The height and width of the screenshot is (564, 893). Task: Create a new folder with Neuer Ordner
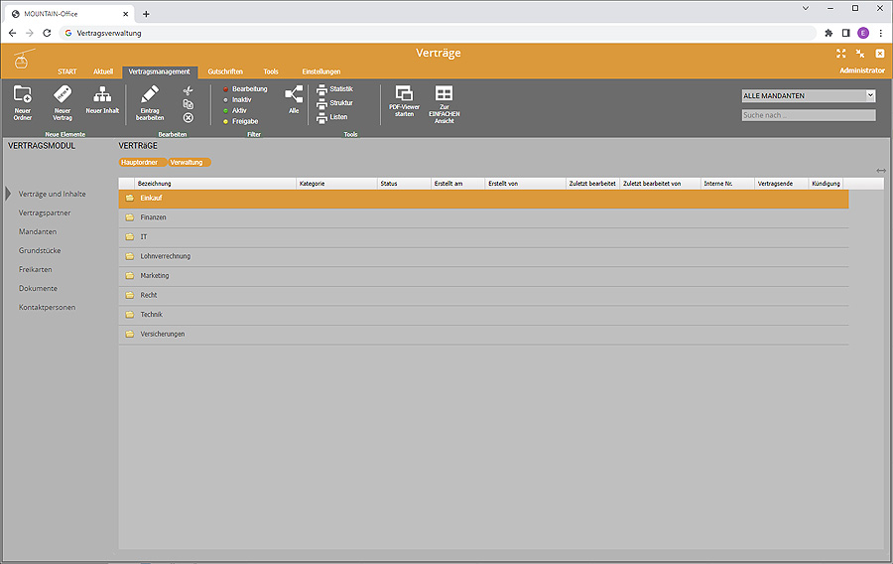tap(22, 96)
